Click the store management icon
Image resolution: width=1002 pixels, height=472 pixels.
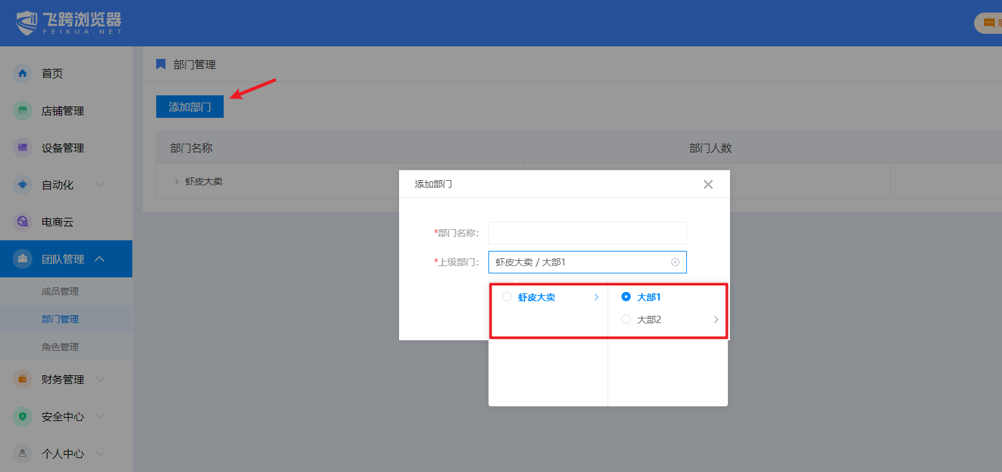tap(23, 111)
